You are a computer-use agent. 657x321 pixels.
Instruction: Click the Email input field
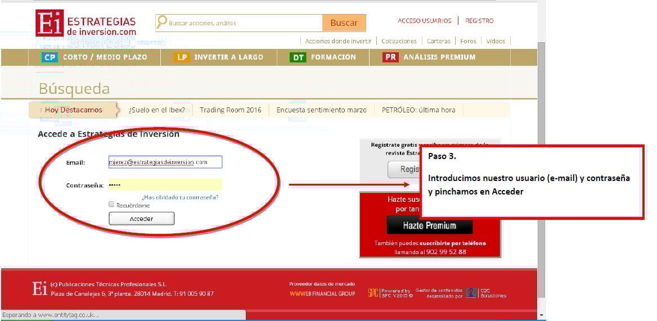click(165, 162)
